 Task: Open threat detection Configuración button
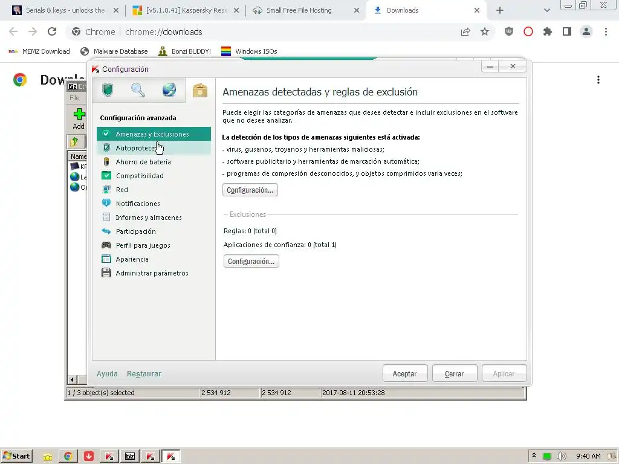coord(250,190)
